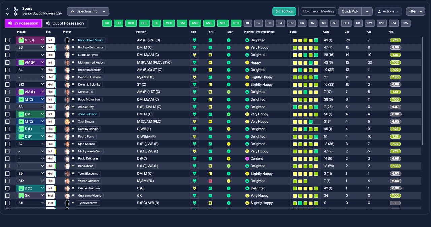This screenshot has width=431, height=227.
Task: Open the Filter dropdown
Action: coord(416,11)
